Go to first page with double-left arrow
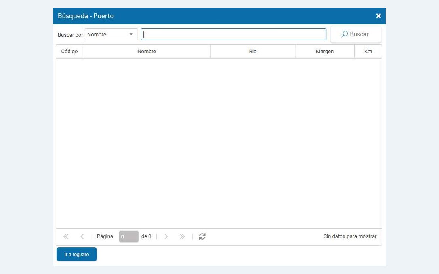The width and height of the screenshot is (439, 274). click(x=66, y=236)
